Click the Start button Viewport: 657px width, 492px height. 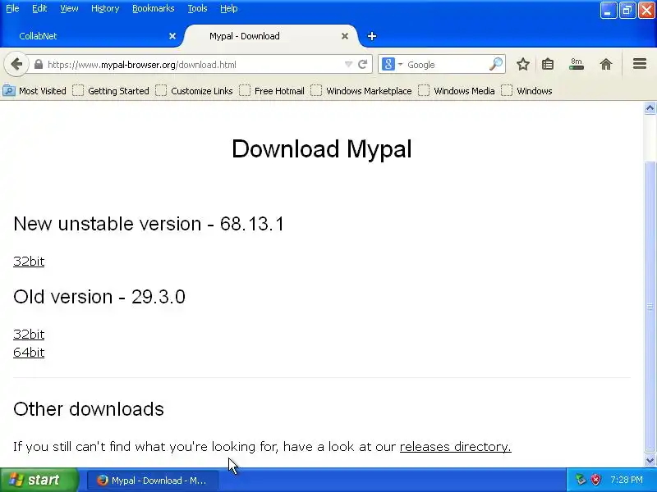39,480
